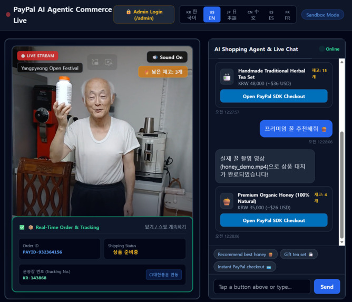Tap the Recommend best honey quick reply
This screenshot has height=302, width=352.
246,254
